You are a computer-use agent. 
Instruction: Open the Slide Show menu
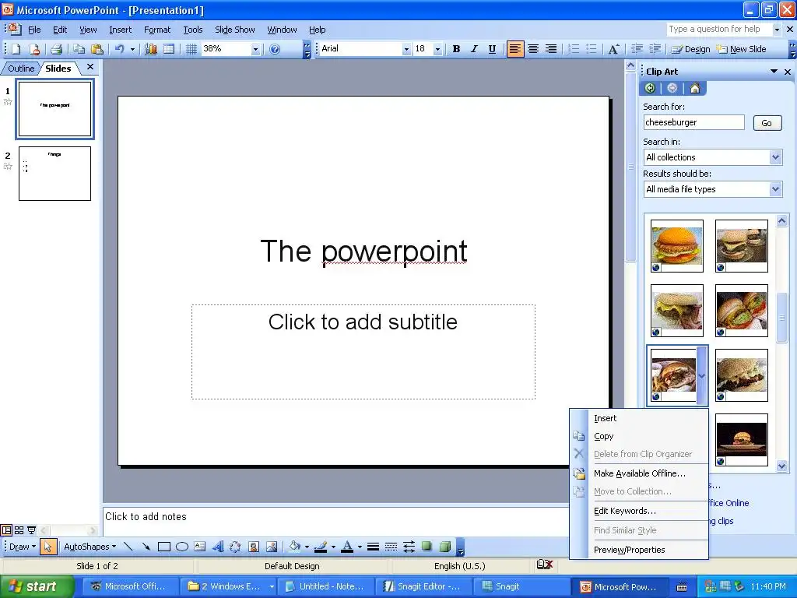point(235,30)
